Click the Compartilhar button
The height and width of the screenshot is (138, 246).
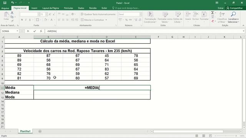coord(235,8)
